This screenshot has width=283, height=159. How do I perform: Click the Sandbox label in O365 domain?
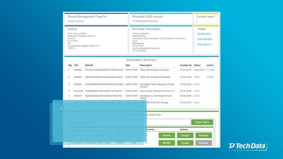tap(154, 21)
